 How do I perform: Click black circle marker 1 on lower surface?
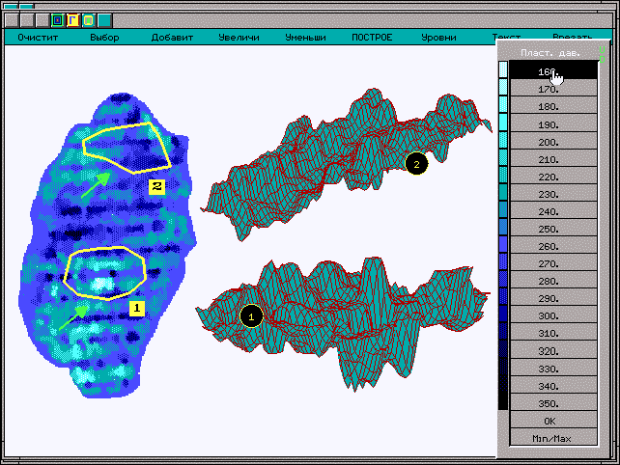(251, 315)
